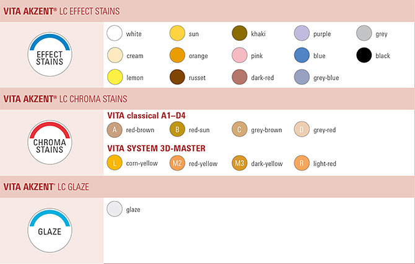This screenshot has height=264, width=415.
Task: Choose the russet effect stain swatch
Action: tap(177, 78)
